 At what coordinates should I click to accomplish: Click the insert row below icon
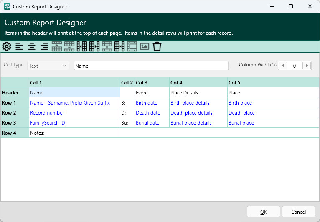69,46
